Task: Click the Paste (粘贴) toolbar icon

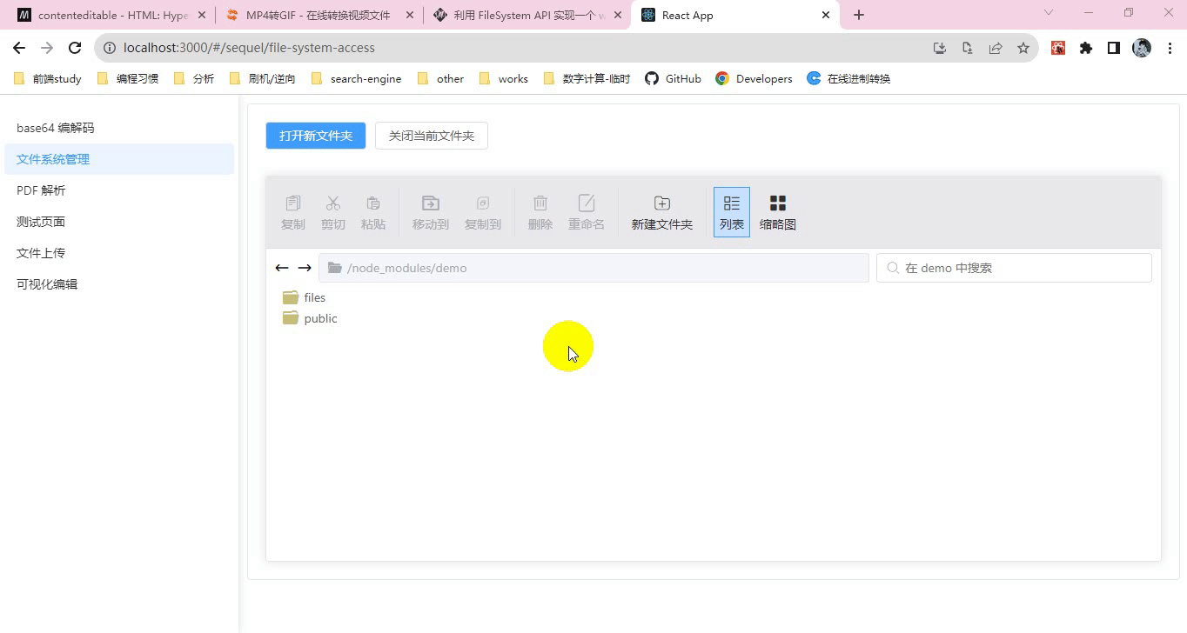Action: tap(373, 203)
